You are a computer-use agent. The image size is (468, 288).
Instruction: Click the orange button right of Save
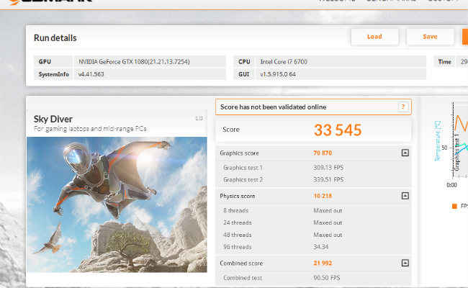pyautogui.click(x=465, y=37)
